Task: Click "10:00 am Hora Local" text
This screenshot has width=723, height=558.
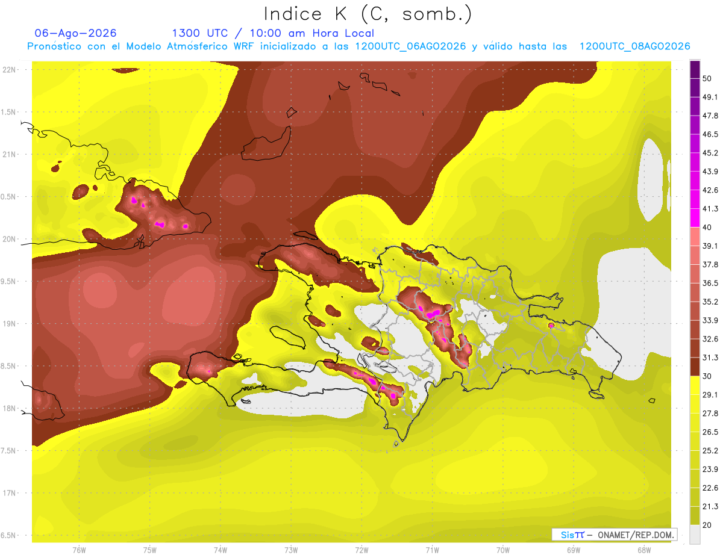Action: tap(312, 33)
